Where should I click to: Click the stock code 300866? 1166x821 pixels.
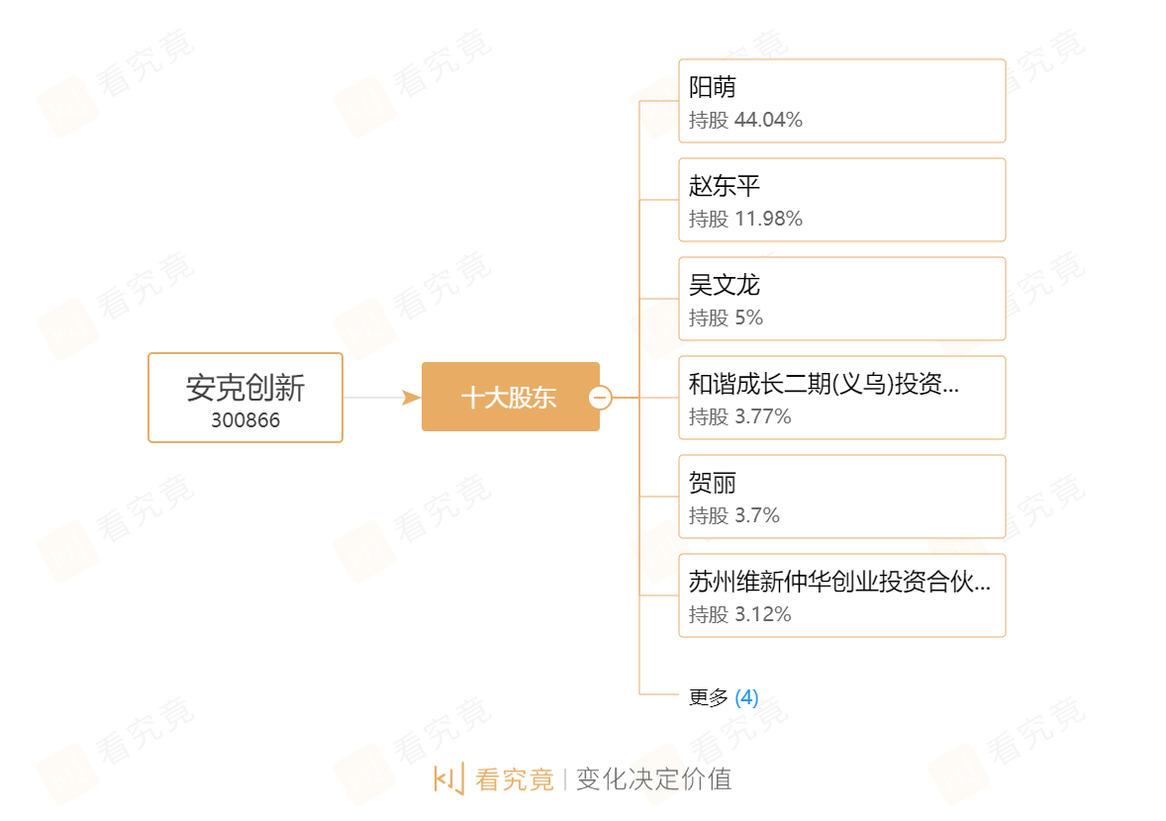tap(245, 420)
